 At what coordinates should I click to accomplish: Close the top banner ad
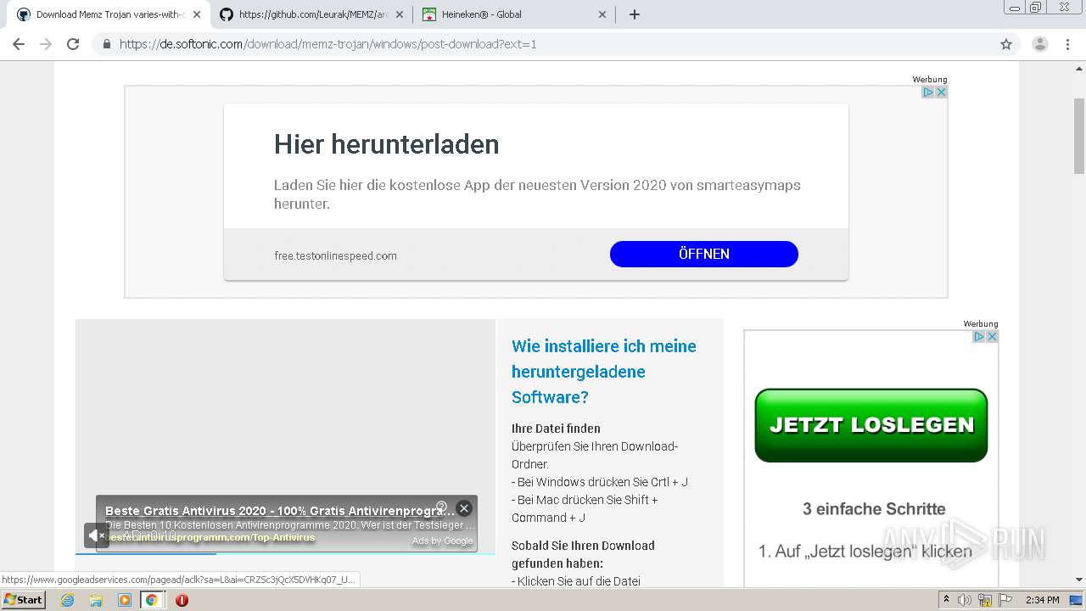[x=941, y=92]
